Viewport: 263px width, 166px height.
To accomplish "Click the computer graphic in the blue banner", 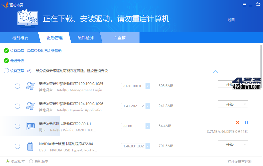I will tap(27, 19).
